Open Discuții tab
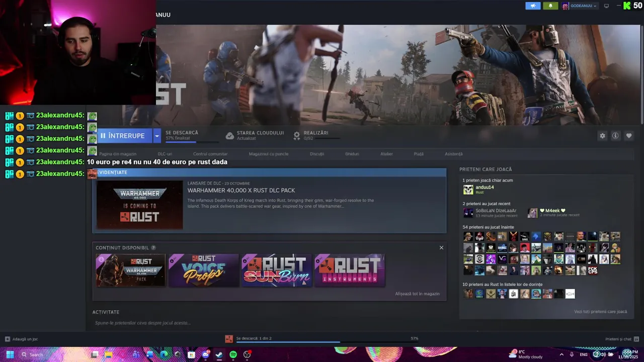 (x=317, y=154)
